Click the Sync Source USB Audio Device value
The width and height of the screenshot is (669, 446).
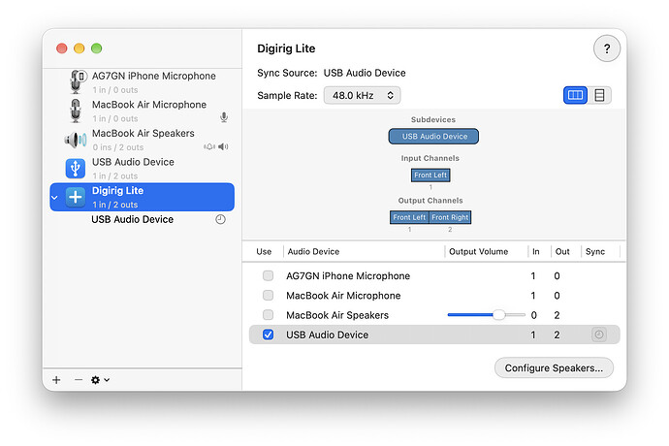click(x=365, y=73)
